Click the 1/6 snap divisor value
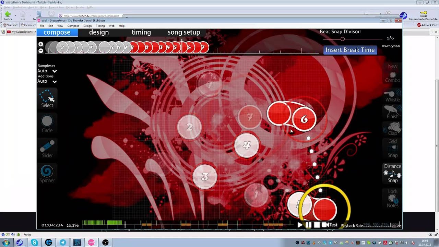Viewport: 439px width, 247px height. [390, 38]
